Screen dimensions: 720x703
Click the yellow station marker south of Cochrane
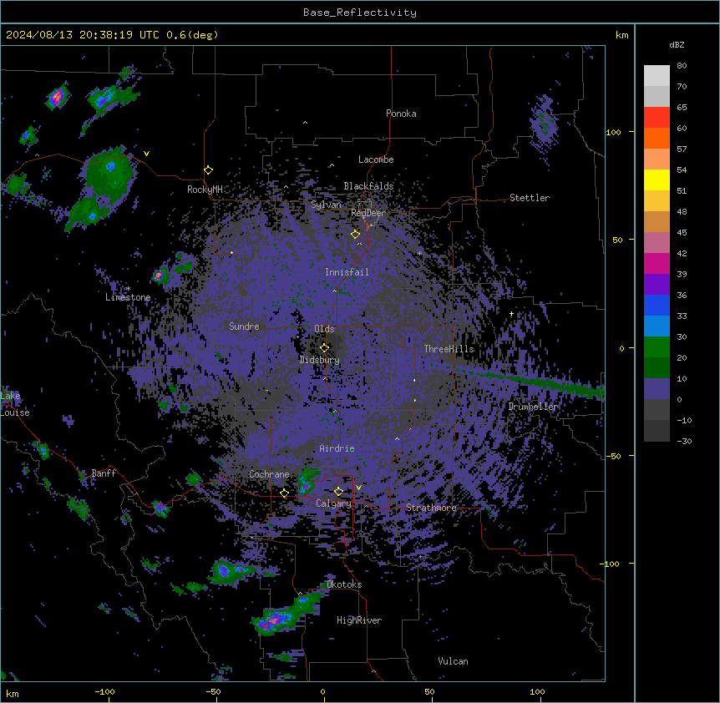coord(284,493)
